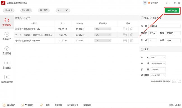
Task: Open the 音频剪辑 link at the bottom
Action: [x=59, y=105]
